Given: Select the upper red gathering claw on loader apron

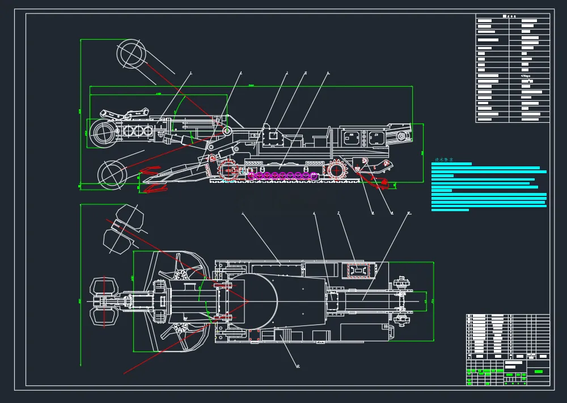Looking at the screenshot, I should coord(149,170).
